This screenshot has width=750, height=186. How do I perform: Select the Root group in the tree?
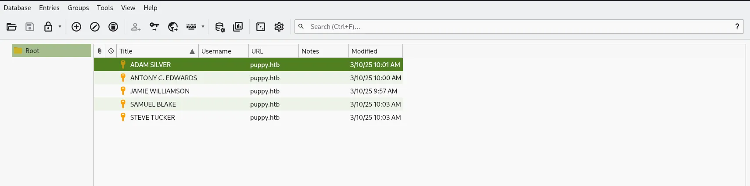(51, 50)
